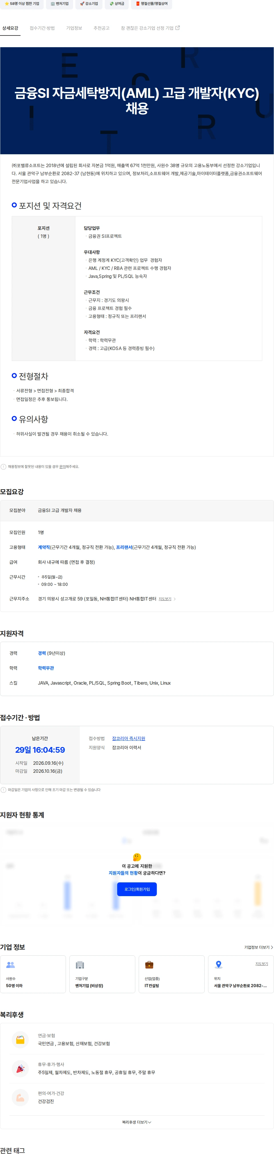The width and height of the screenshot is (274, 1154).
Task: Click the 서울 관악구 남부순환로 address text
Action: (x=241, y=986)
